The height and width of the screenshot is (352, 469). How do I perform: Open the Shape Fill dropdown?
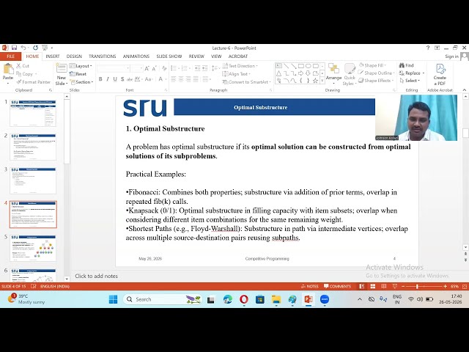(372, 65)
